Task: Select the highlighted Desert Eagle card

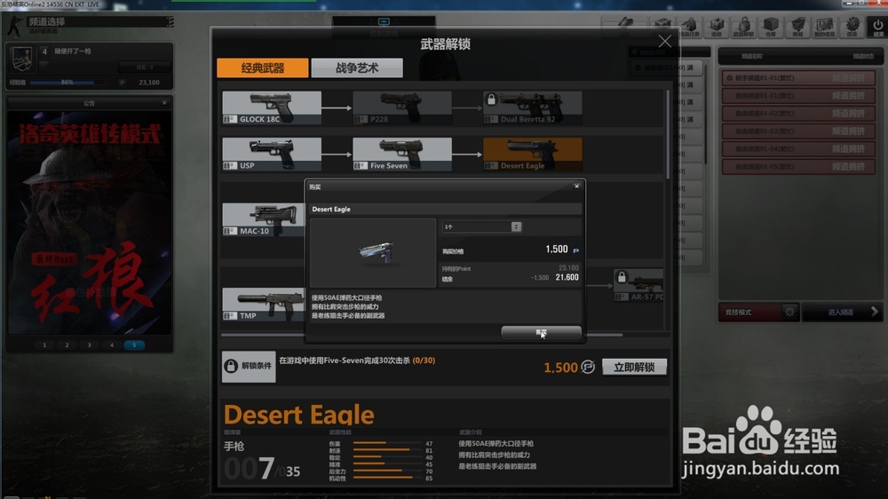Action: pyautogui.click(x=532, y=154)
